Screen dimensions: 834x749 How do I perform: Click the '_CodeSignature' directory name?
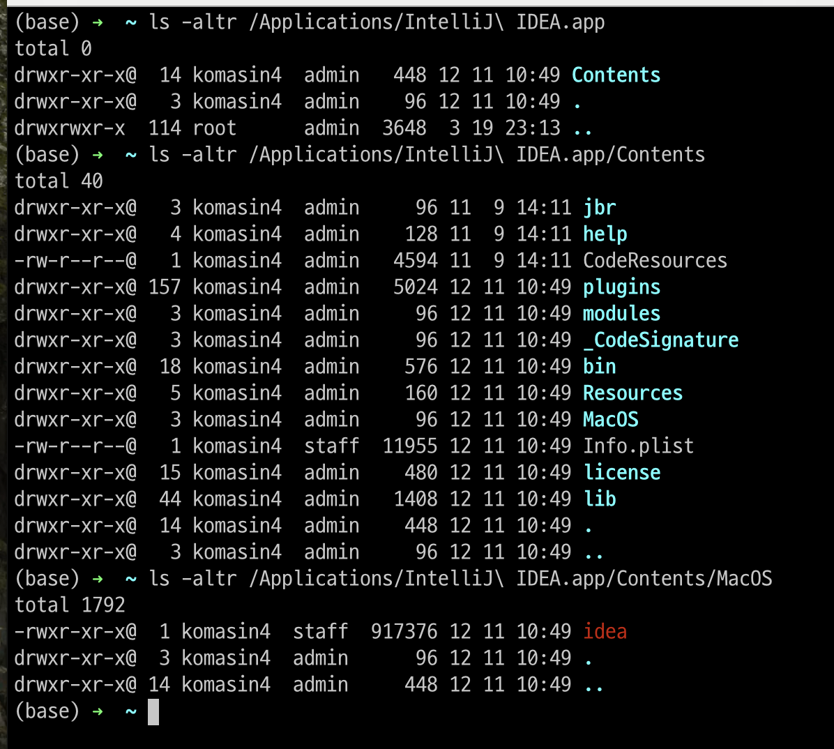(660, 340)
